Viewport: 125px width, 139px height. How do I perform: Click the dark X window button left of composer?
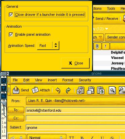tap(4, 81)
